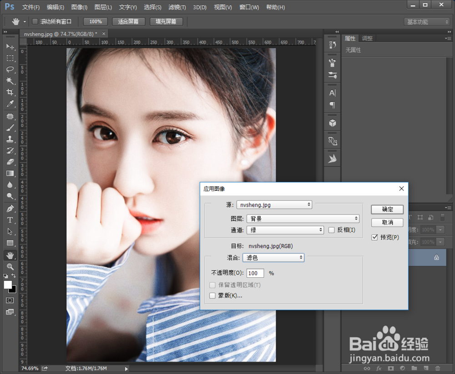The width and height of the screenshot is (455, 374).
Task: Open Properties panel flyout menu
Action: point(448,38)
